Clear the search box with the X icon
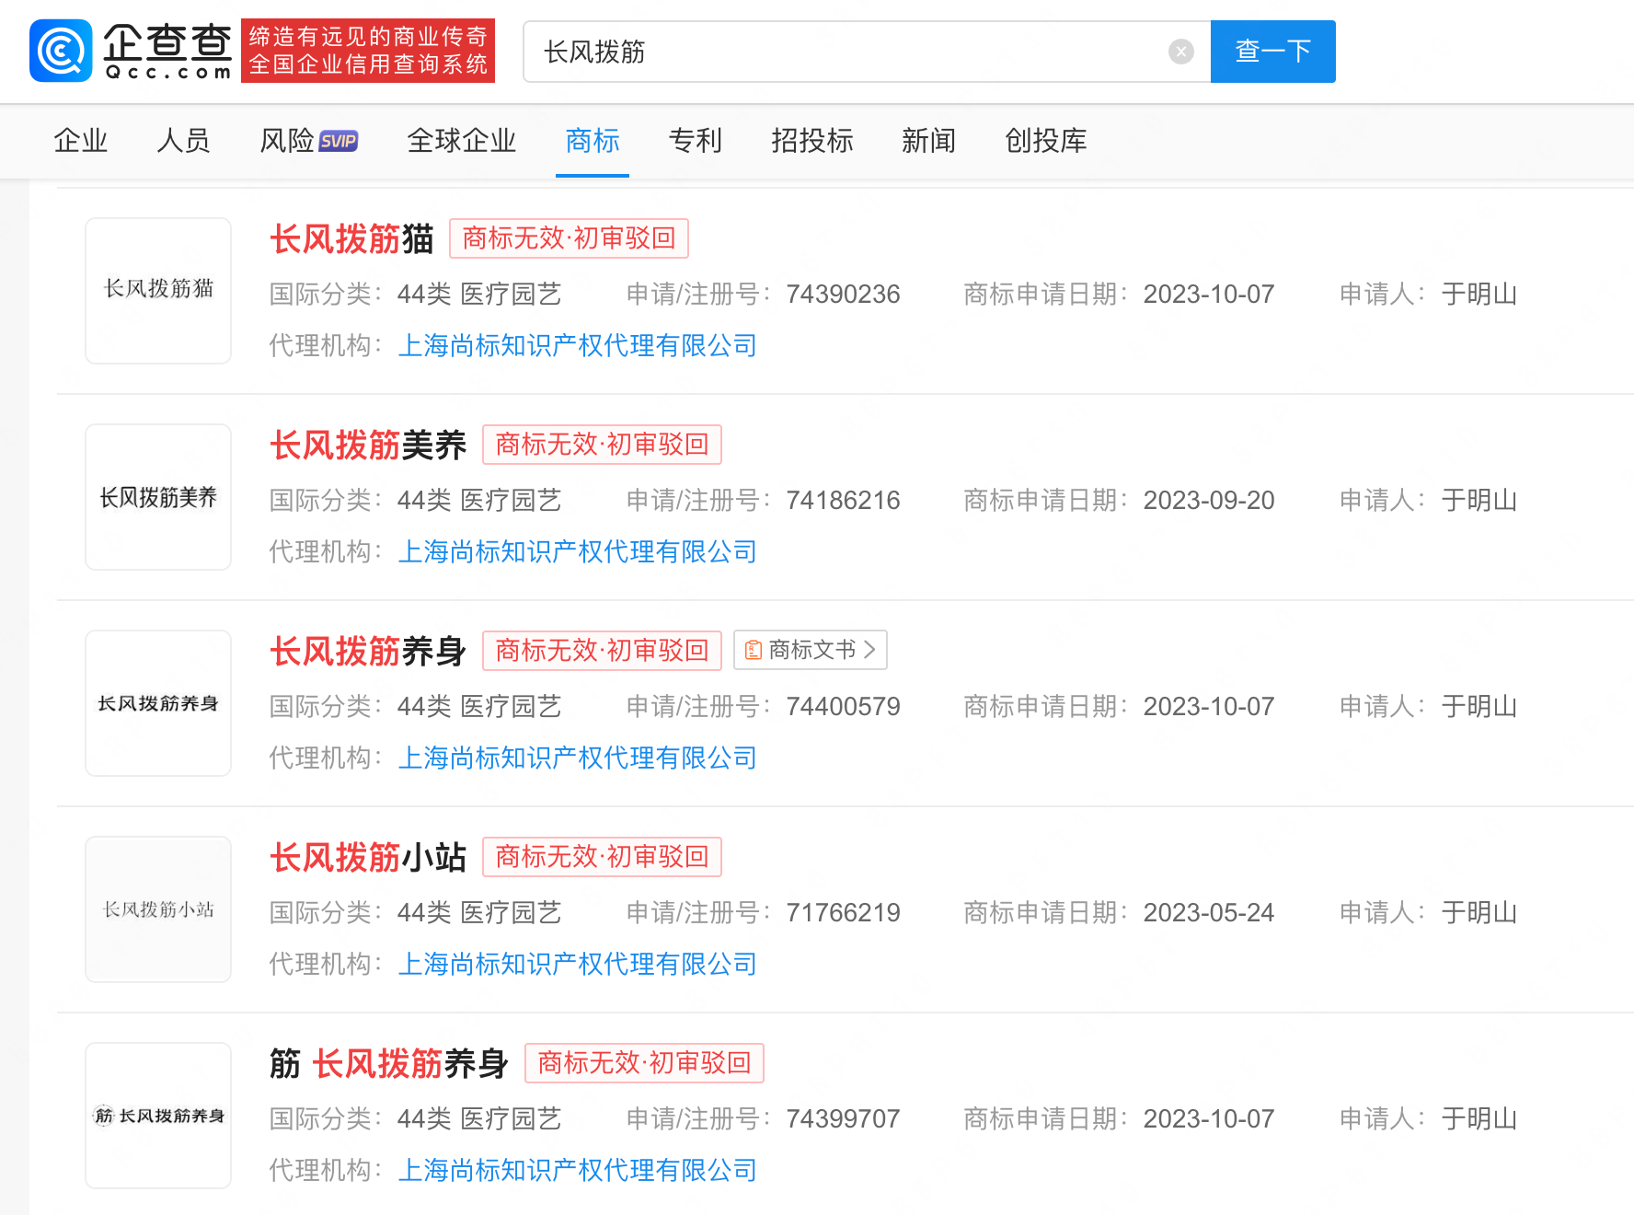Screen dimensions: 1634x1215 (1181, 52)
